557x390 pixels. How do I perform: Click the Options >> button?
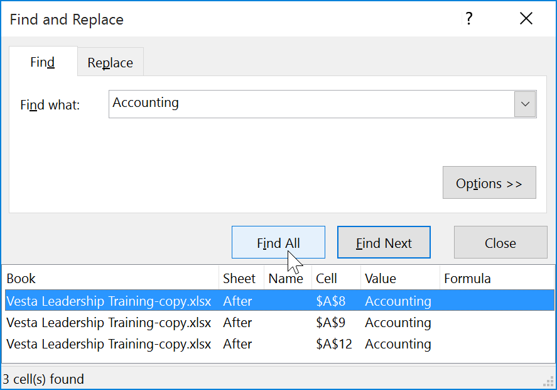coord(489,182)
